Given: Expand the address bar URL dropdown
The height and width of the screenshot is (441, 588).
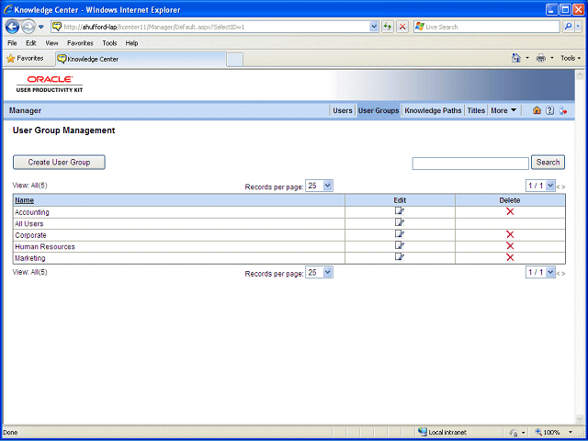Looking at the screenshot, I should pyautogui.click(x=374, y=27).
